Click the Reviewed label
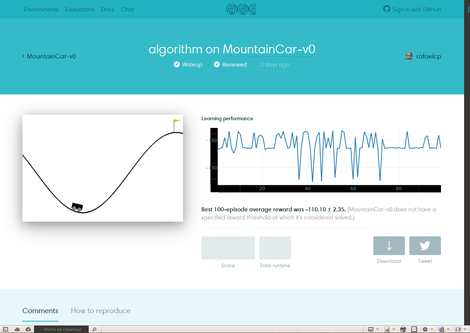 (234, 65)
